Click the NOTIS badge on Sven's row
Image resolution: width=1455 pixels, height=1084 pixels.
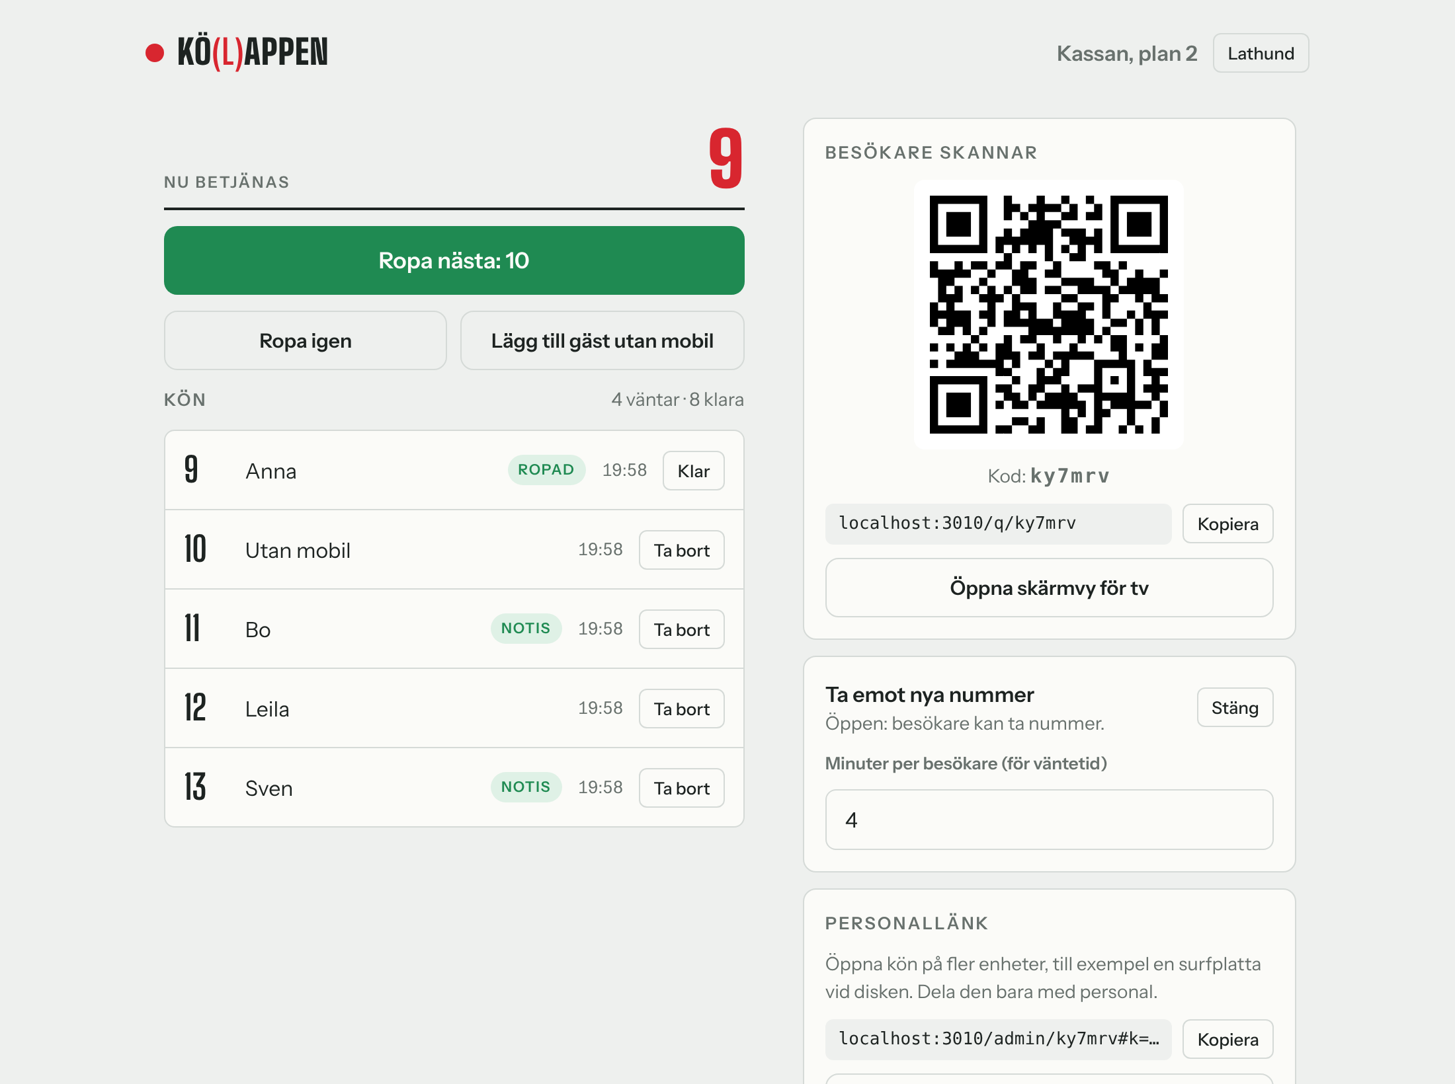526,787
